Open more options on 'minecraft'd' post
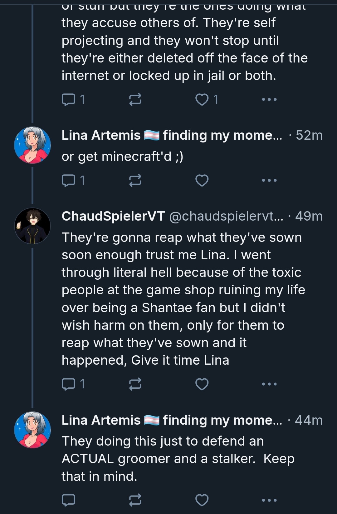 coord(269,180)
